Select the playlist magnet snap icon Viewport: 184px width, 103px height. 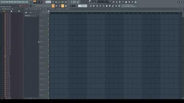point(27,9)
